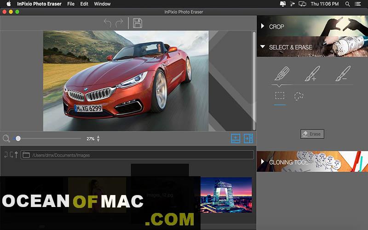Adjust the zoom level slider handle
Screen dimensions: 368x230
pos(18,138)
